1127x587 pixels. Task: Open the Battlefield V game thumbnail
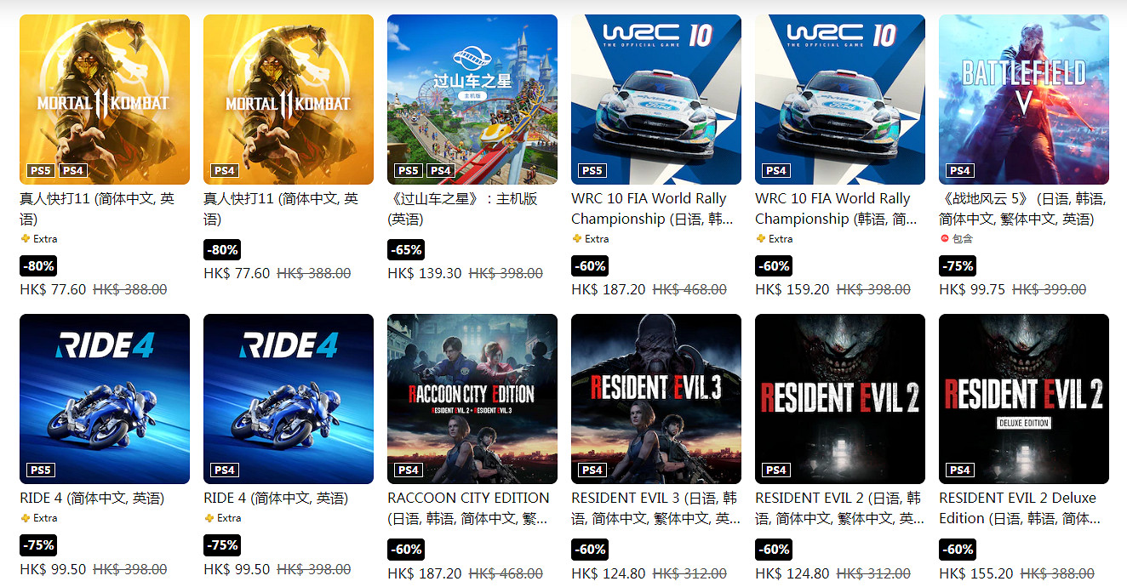(x=1024, y=100)
